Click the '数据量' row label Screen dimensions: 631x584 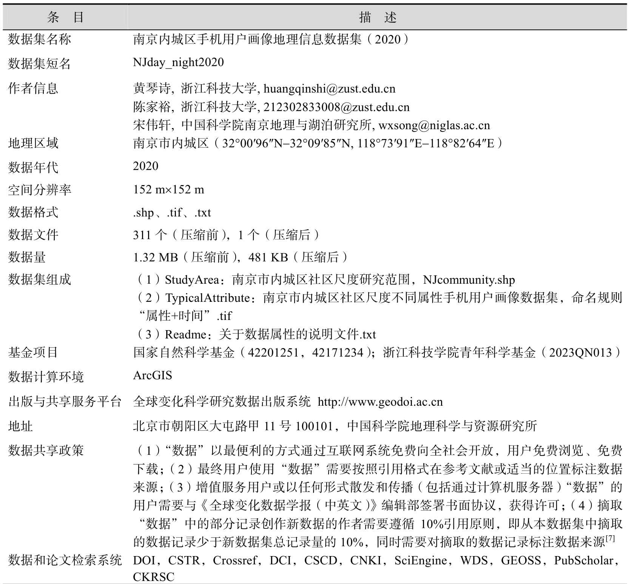click(27, 258)
